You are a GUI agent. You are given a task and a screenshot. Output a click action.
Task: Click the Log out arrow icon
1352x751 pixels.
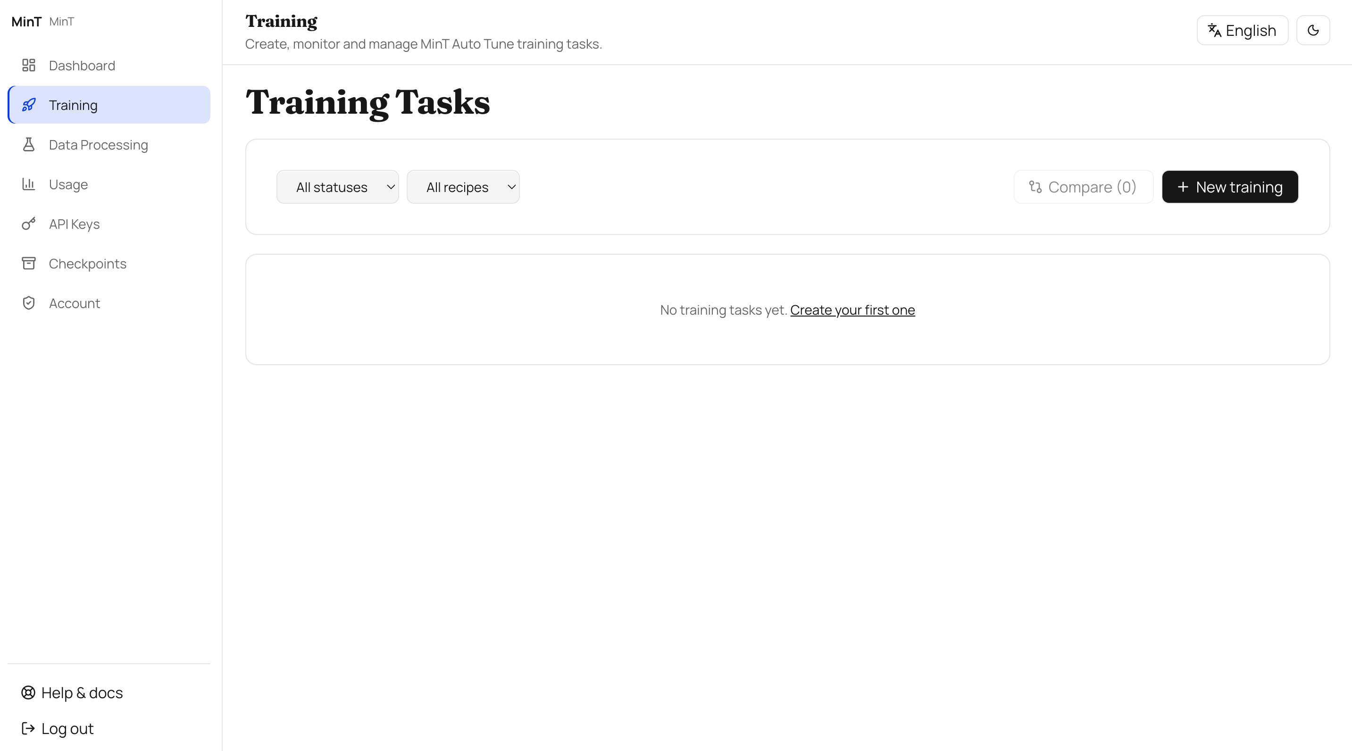click(x=28, y=728)
